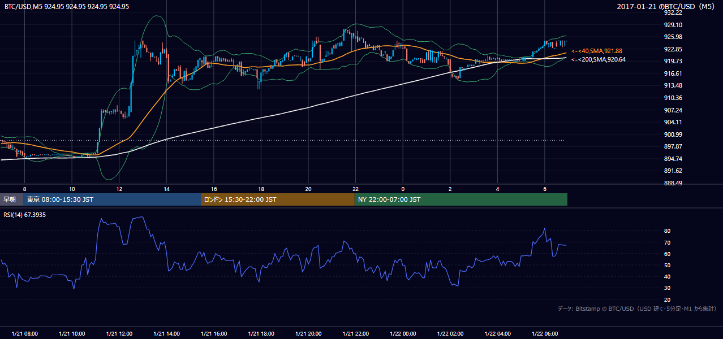Click the 1/21 08:00 bottom time label

coord(24,334)
